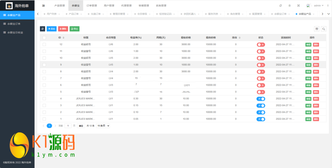Open the 订单管理 top menu
Screen dimensions: 332x168
[x=92, y=6]
